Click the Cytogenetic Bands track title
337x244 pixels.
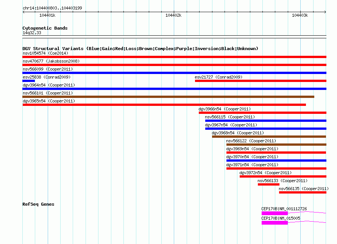click(x=45, y=28)
